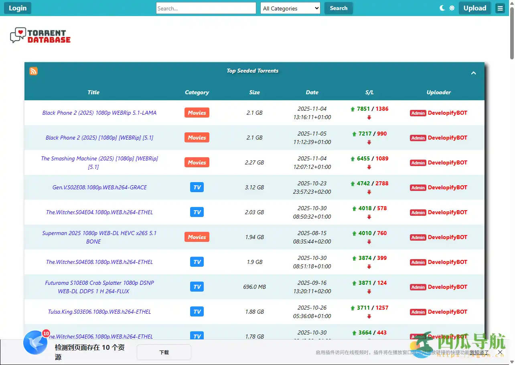
Task: Sort torrents by the Size column header
Action: click(254, 92)
